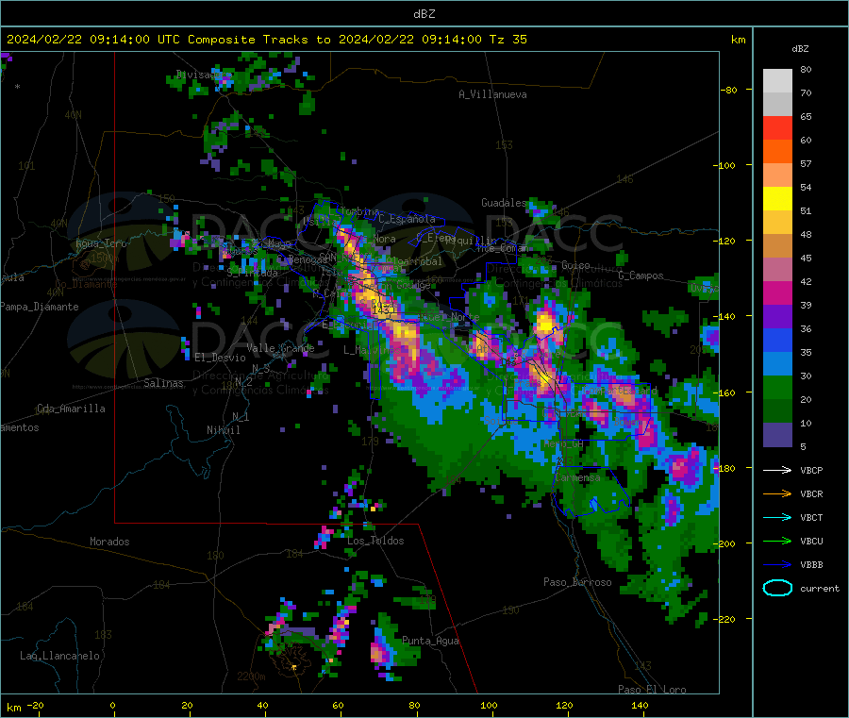Select the purple swatch between 39 and 36 dBZ
This screenshot has height=718, width=849.
(x=777, y=317)
